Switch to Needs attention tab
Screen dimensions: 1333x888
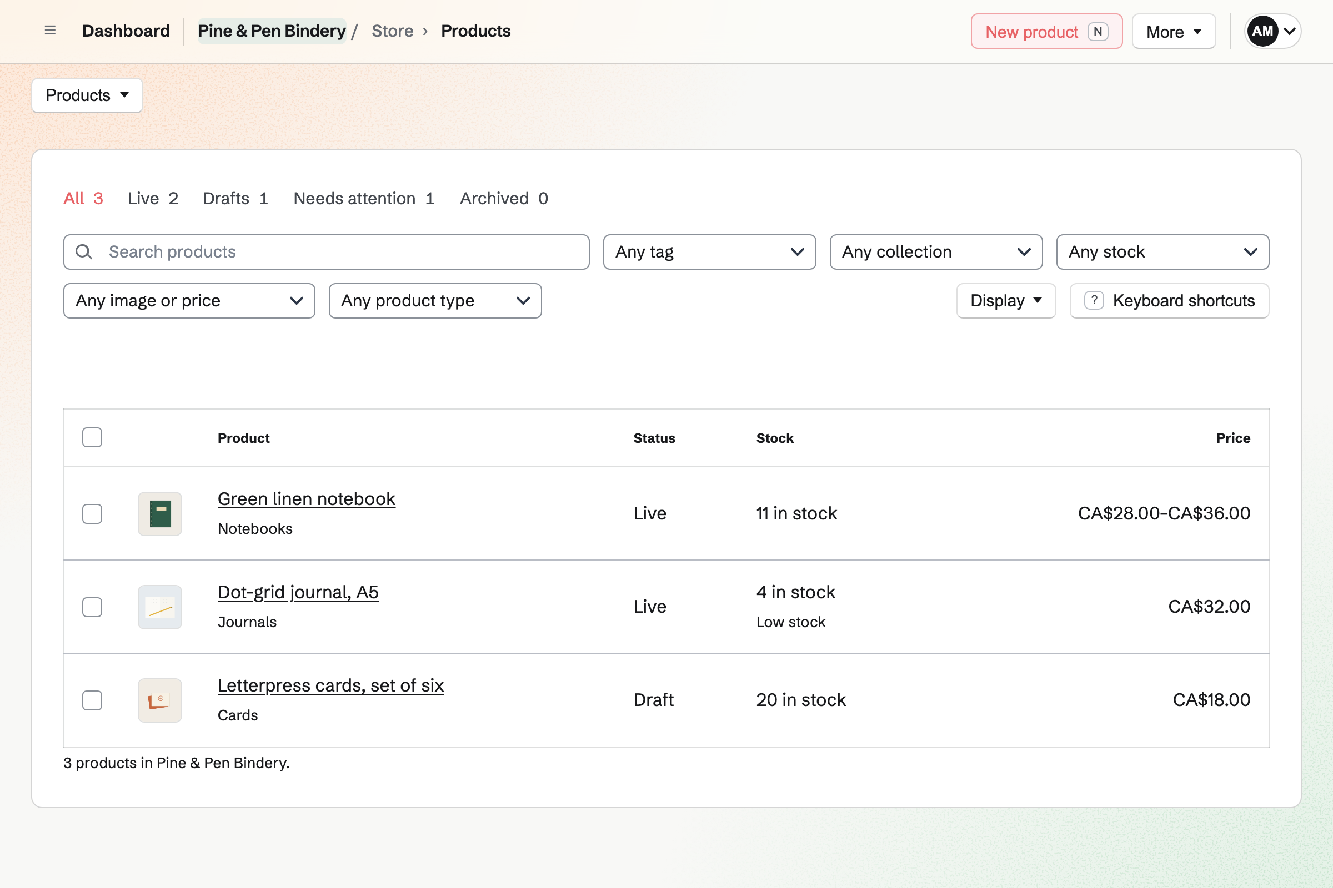364,198
